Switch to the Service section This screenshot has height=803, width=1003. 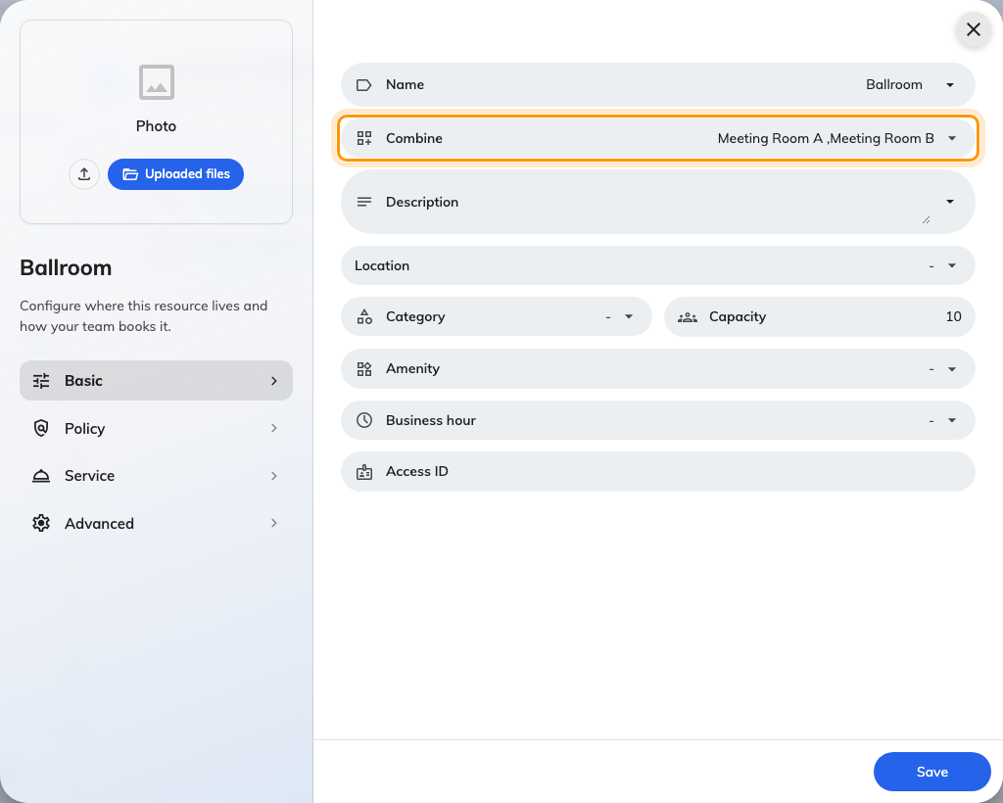click(156, 476)
